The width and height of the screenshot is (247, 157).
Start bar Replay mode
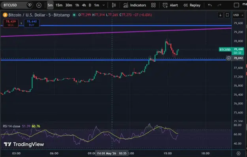[x=192, y=5]
